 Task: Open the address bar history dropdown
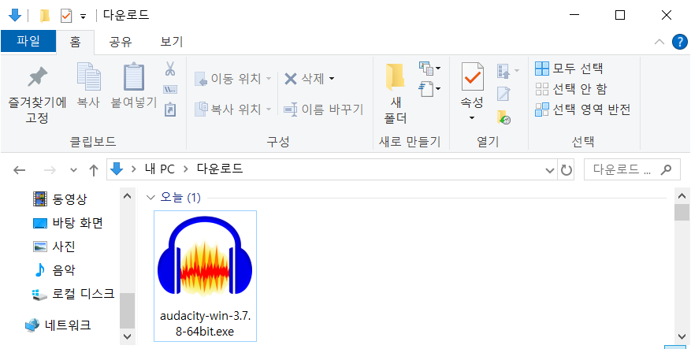click(549, 170)
